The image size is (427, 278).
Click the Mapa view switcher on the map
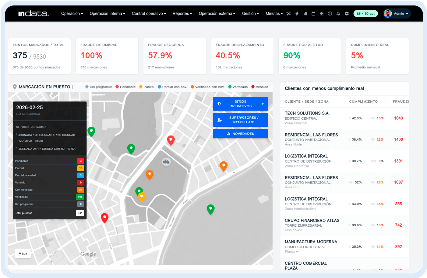click(23, 253)
